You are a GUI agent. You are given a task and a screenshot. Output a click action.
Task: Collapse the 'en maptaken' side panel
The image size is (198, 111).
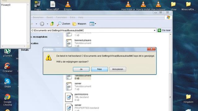coord(58,37)
